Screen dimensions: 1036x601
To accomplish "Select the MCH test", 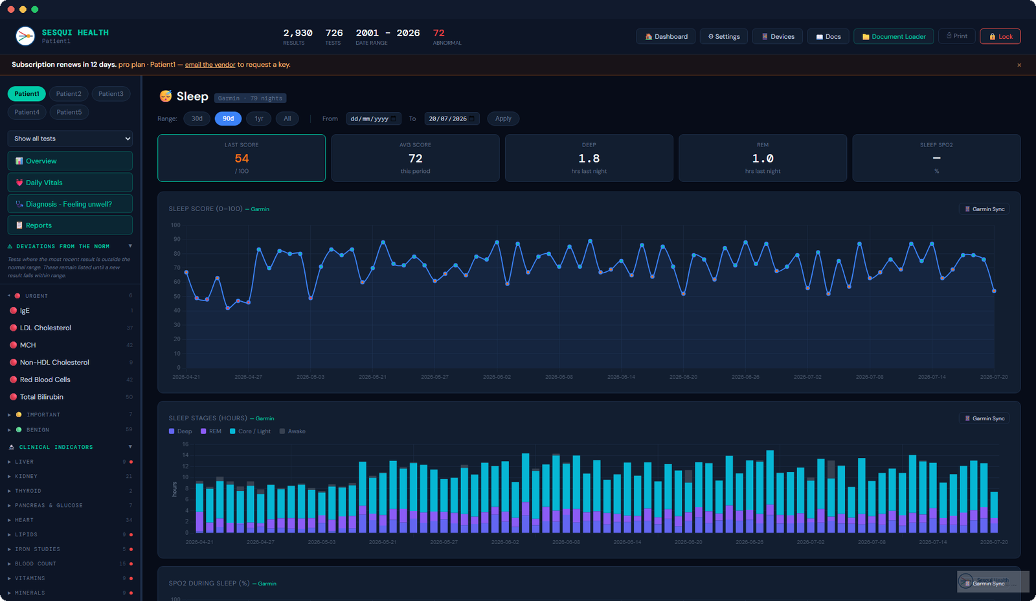I will tap(70, 345).
